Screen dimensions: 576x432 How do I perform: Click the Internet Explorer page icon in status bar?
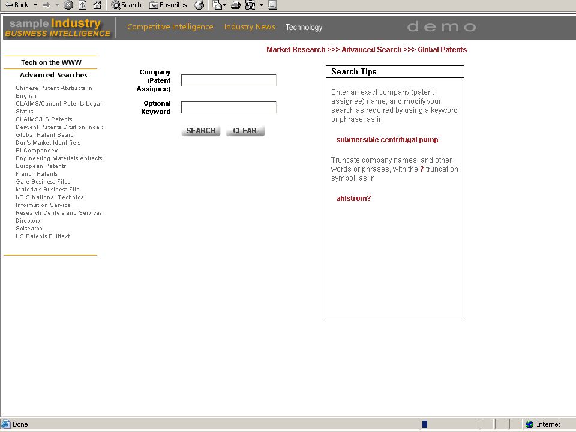[6, 424]
